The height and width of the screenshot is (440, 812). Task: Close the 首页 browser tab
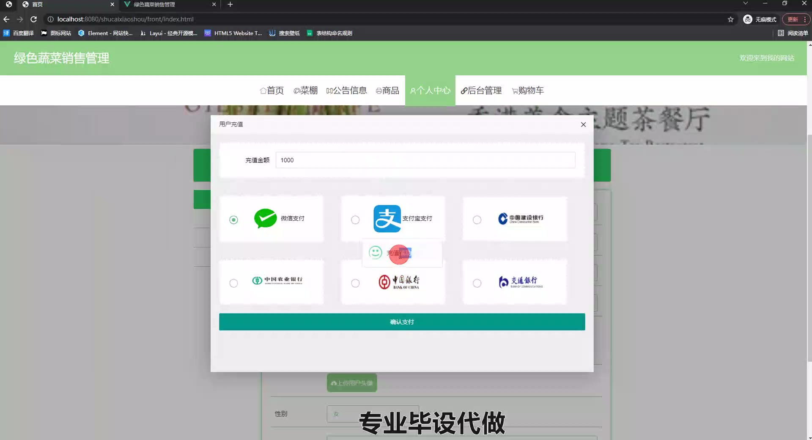pyautogui.click(x=112, y=5)
